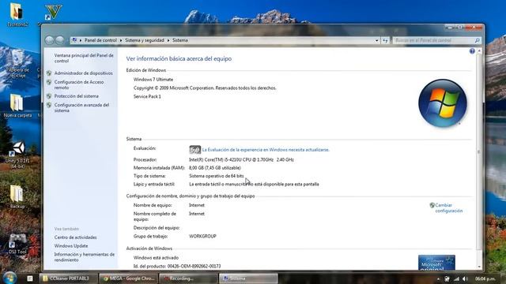The width and height of the screenshot is (506, 284).
Task: Click the Windows experience evaluation update link
Action: point(266,150)
